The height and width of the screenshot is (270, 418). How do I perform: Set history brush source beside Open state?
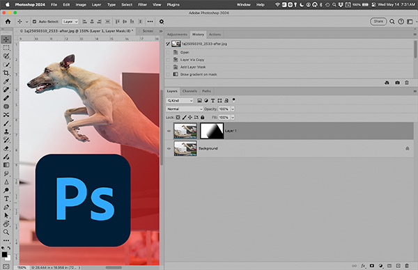pyautogui.click(x=168, y=52)
